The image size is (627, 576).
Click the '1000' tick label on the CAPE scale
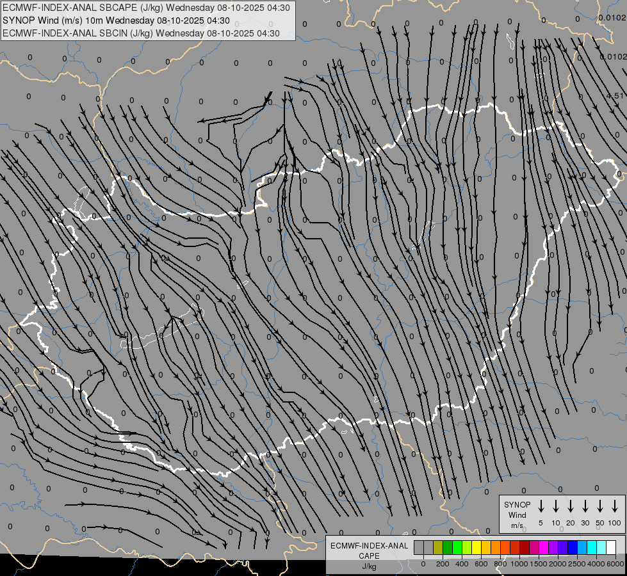point(519,564)
